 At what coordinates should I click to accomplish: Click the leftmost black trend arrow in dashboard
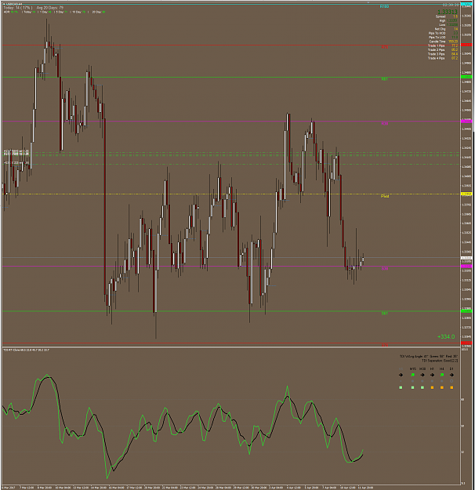click(401, 375)
